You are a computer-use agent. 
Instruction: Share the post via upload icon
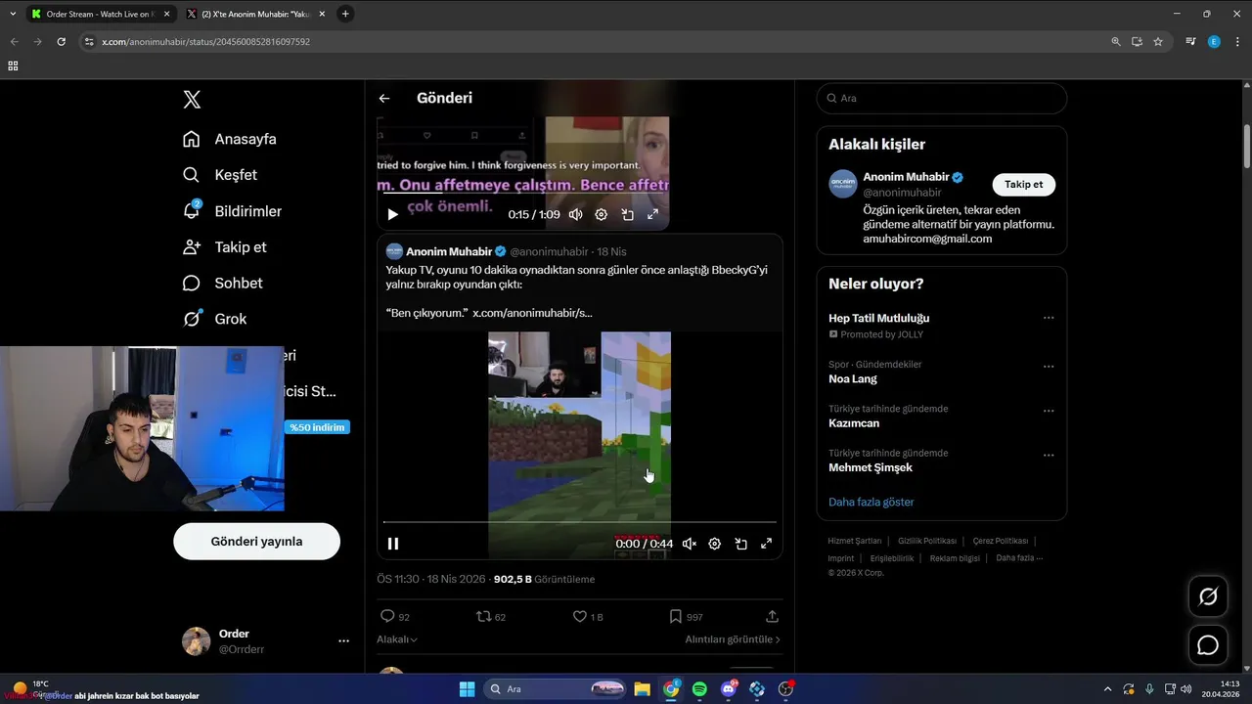coord(772,617)
